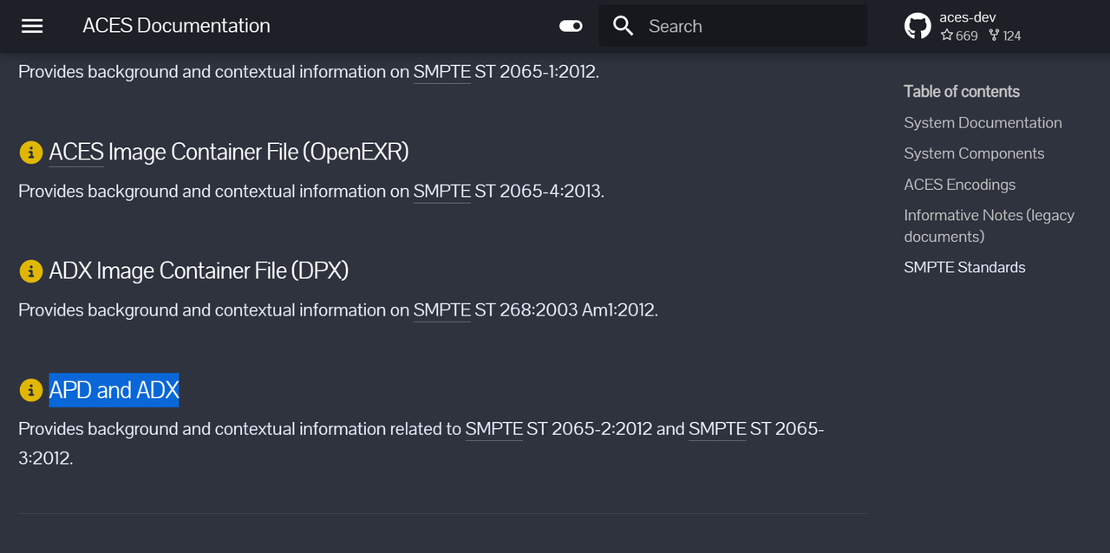Focus the Search input field
The height and width of the screenshot is (553, 1110).
(x=733, y=26)
